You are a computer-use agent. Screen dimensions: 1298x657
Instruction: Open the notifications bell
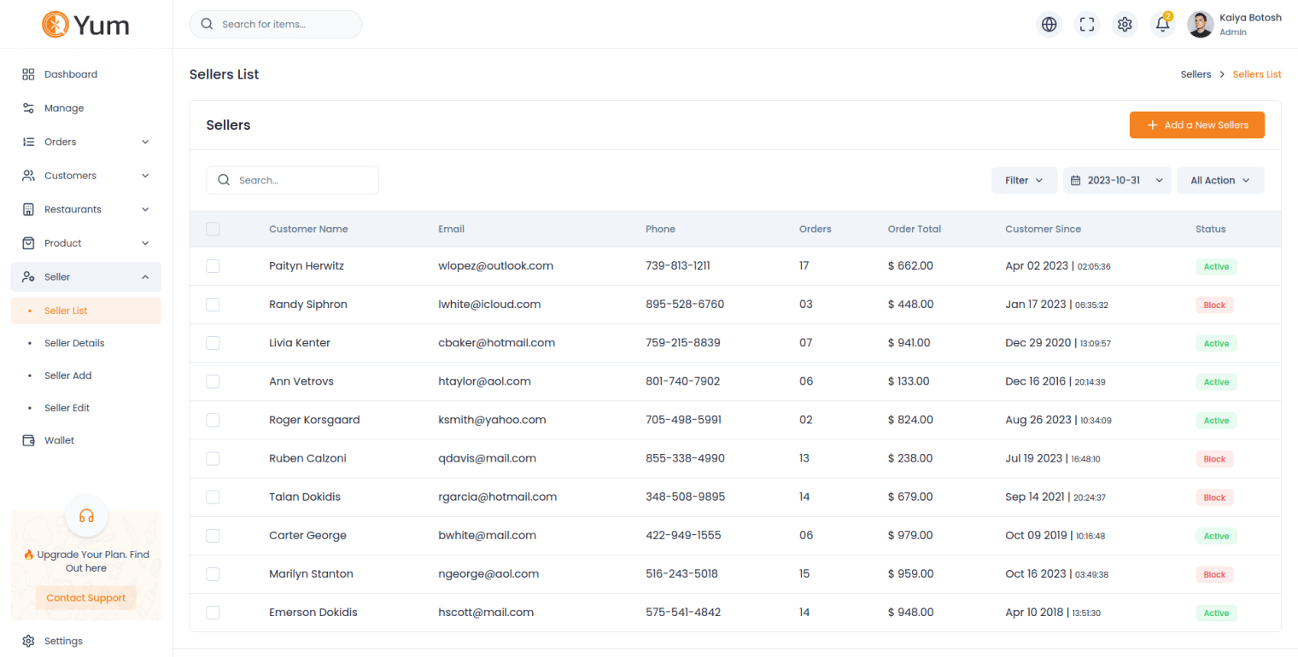[1162, 25]
